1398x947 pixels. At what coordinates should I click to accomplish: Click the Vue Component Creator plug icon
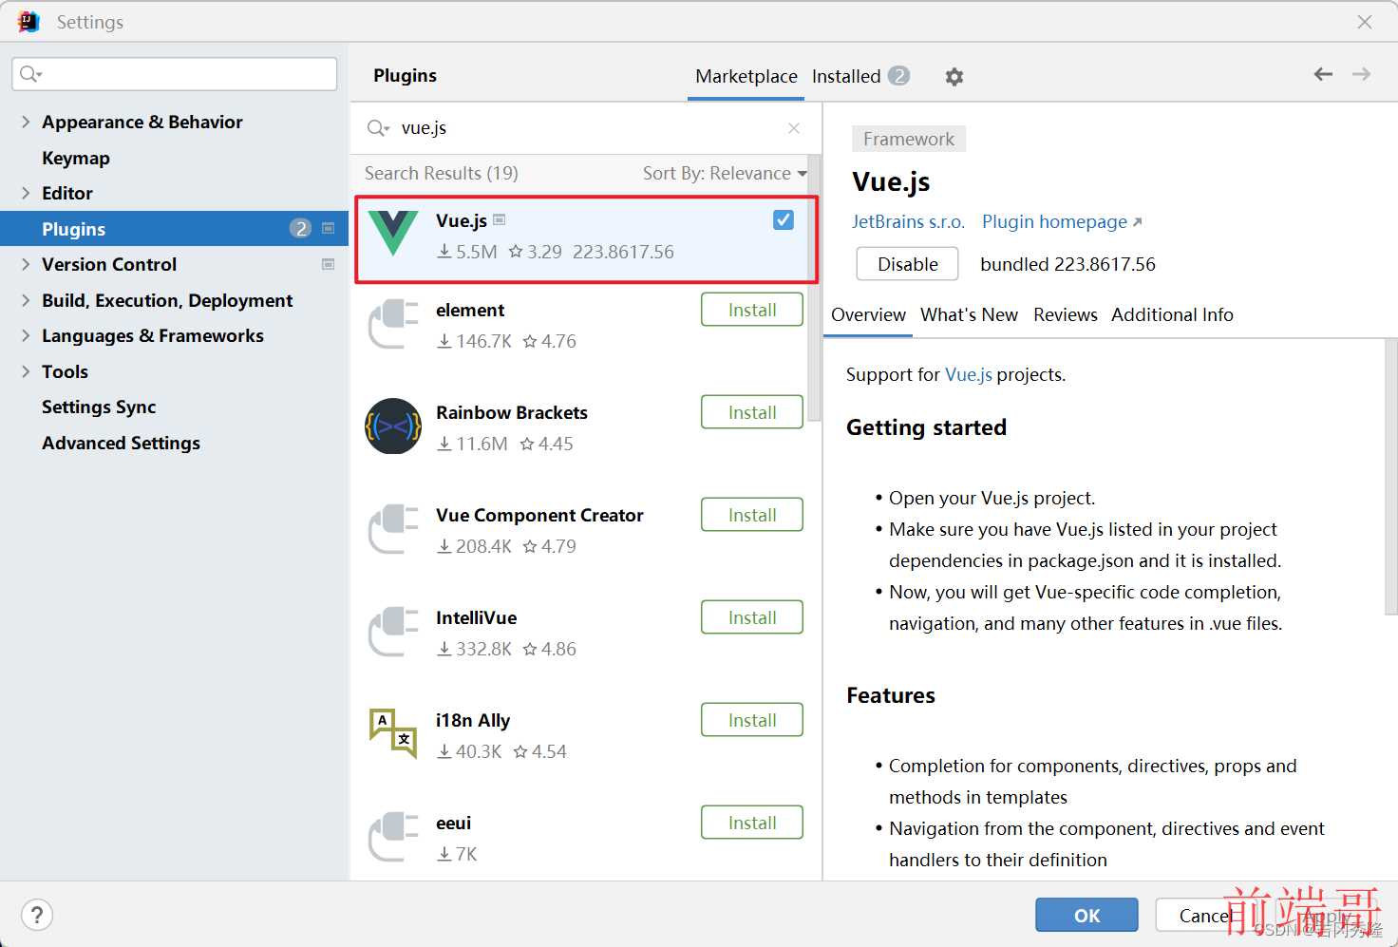[x=392, y=529]
